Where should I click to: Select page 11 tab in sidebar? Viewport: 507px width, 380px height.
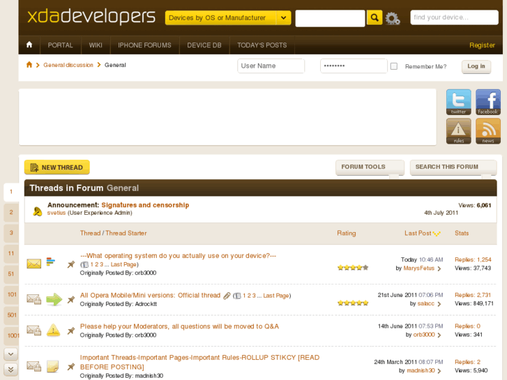pyautogui.click(x=11, y=254)
